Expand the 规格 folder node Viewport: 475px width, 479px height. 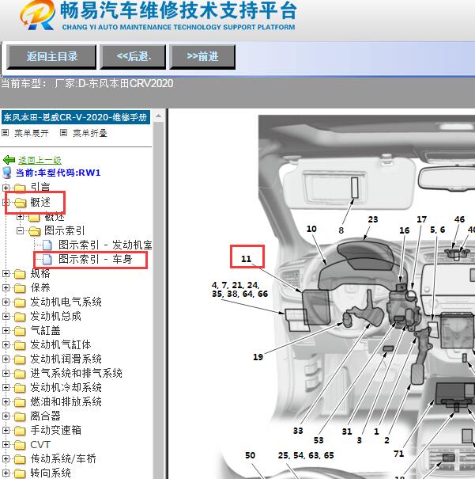(x=6, y=273)
